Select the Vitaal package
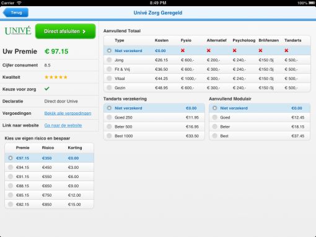 coord(207,79)
